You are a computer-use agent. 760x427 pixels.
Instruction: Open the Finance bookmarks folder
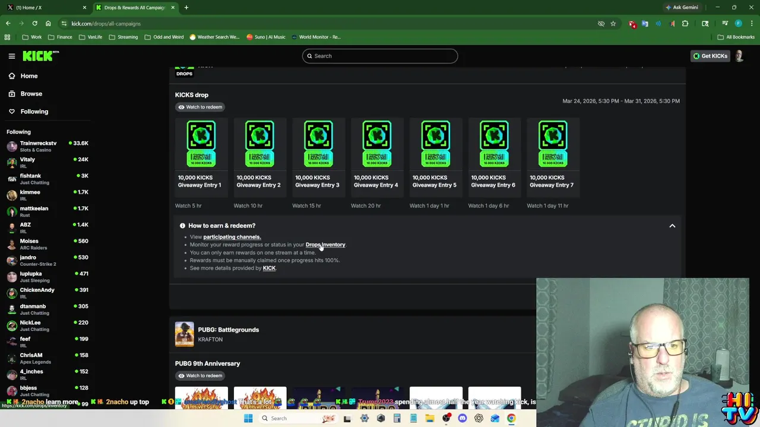tap(60, 37)
